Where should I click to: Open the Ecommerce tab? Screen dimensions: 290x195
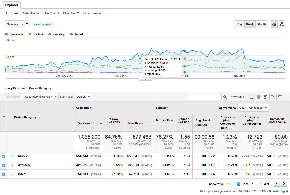tap(92, 13)
